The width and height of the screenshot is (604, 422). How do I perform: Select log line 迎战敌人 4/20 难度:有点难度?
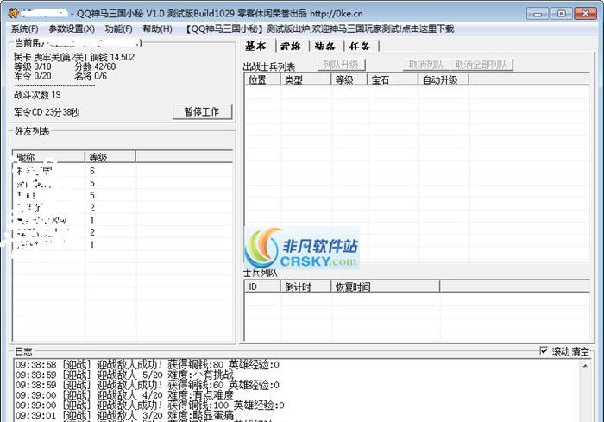coord(124,395)
